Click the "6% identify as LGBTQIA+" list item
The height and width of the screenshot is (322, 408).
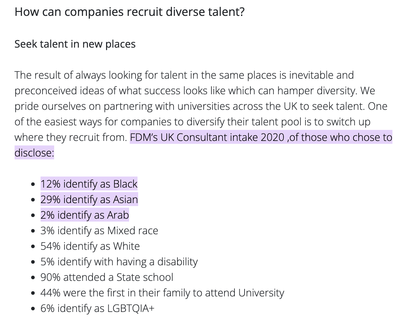[97, 308]
